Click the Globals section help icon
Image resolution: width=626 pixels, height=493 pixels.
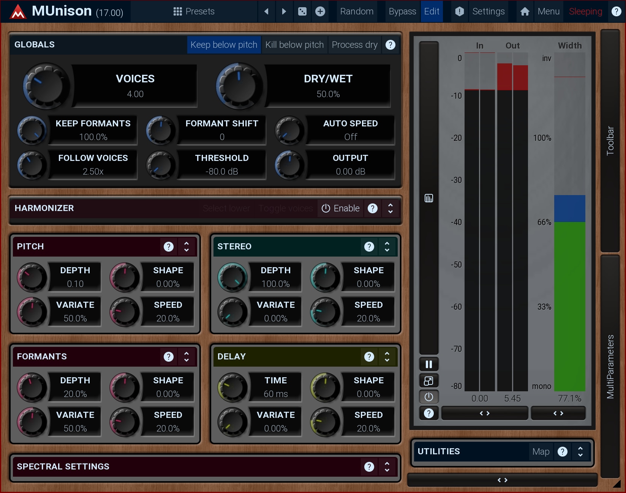click(x=390, y=45)
